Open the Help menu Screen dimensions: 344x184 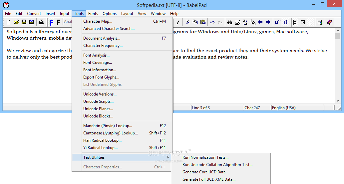coord(174,14)
